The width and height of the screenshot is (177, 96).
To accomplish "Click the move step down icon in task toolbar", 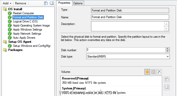I will 52,3.
